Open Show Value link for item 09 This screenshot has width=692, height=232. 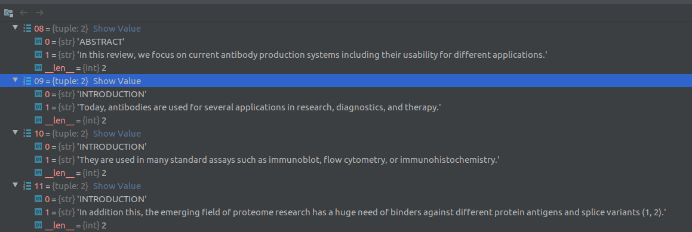point(117,81)
